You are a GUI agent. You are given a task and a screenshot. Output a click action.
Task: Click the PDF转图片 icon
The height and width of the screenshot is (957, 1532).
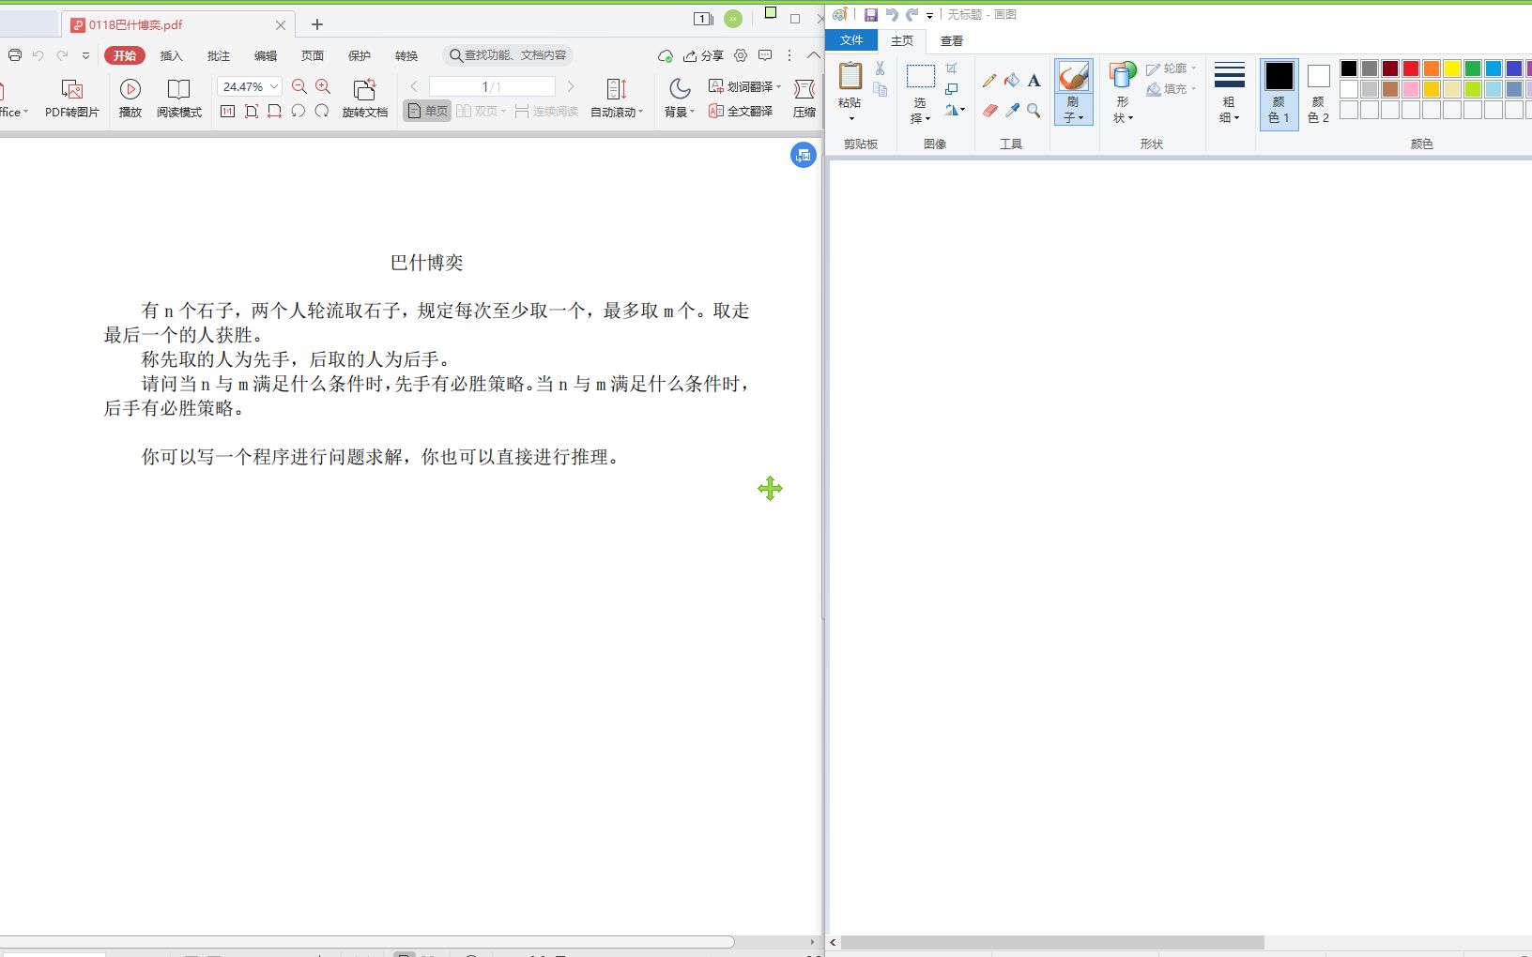[x=72, y=98]
